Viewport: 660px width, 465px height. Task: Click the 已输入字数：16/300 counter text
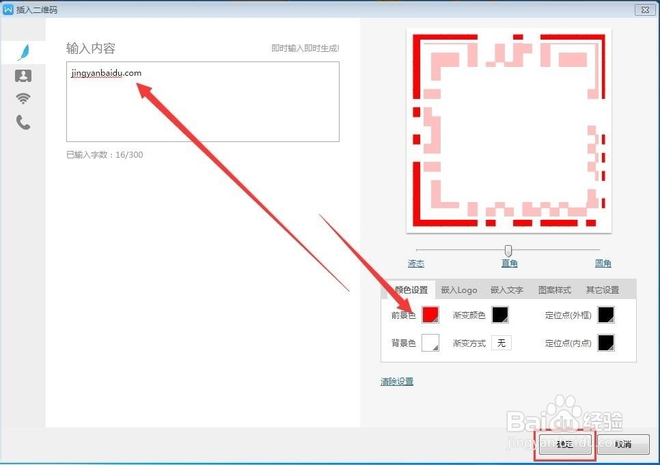pyautogui.click(x=105, y=155)
